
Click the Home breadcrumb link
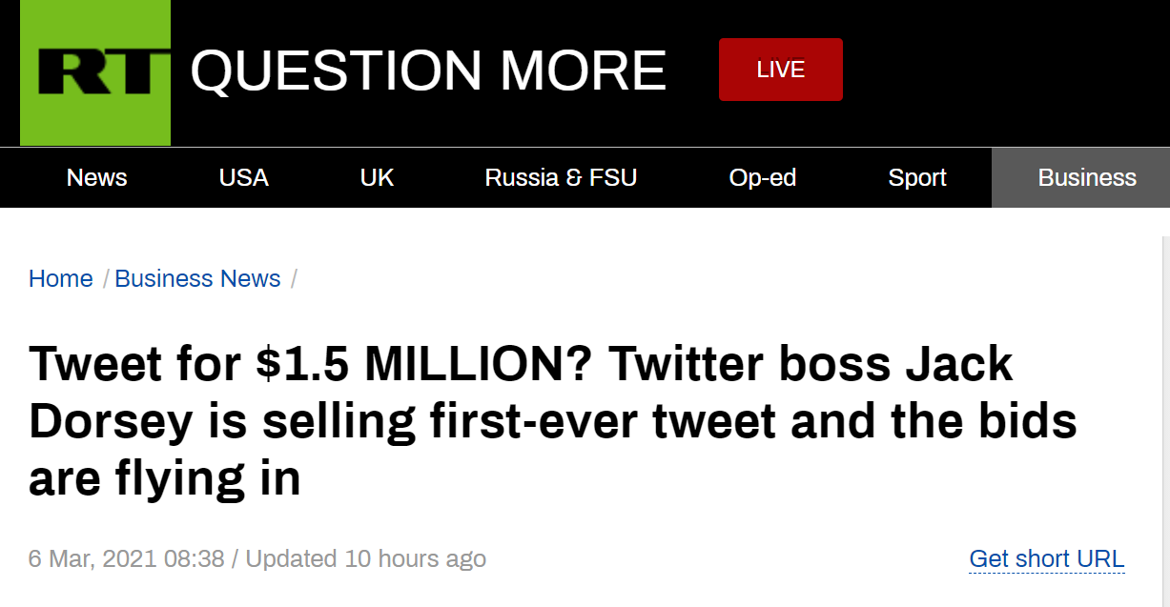61,278
